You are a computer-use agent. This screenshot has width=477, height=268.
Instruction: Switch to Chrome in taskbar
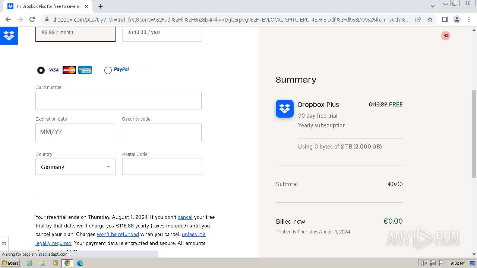tap(67, 263)
